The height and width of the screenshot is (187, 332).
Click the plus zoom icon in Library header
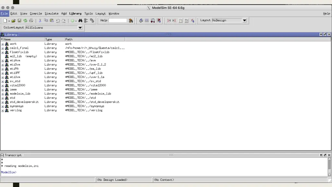coord(321,34)
